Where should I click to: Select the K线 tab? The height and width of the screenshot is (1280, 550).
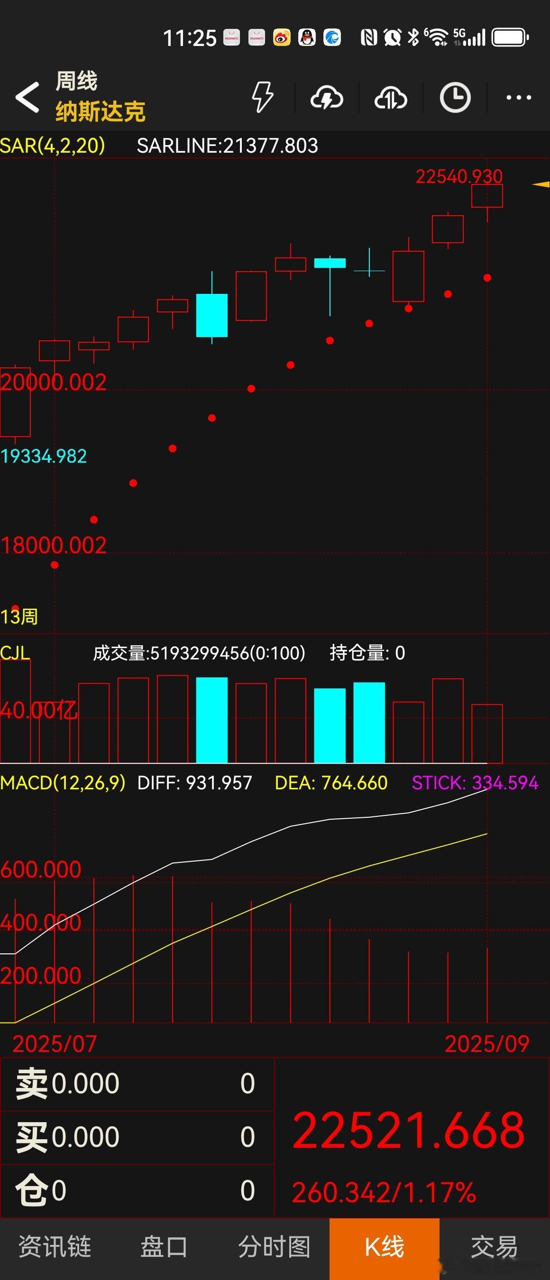coord(385,1248)
